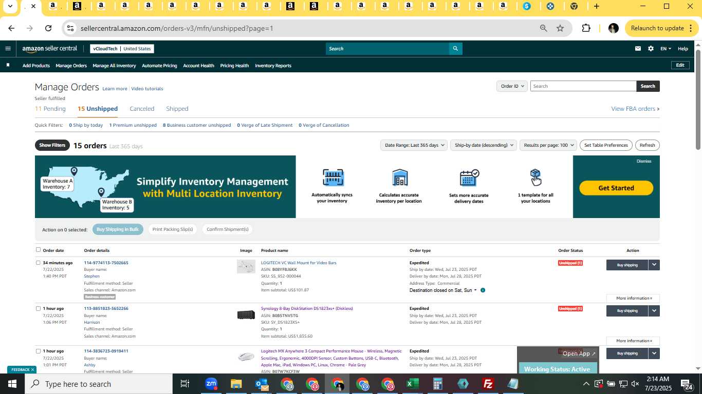
Task: Open the notification center with 24 badge
Action: pos(687,384)
